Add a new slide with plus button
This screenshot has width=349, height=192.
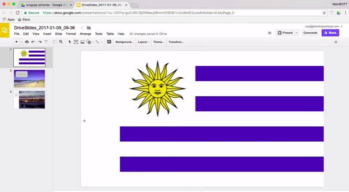16,42
